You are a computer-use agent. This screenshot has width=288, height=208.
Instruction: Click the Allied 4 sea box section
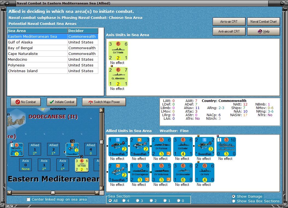click(x=91, y=149)
